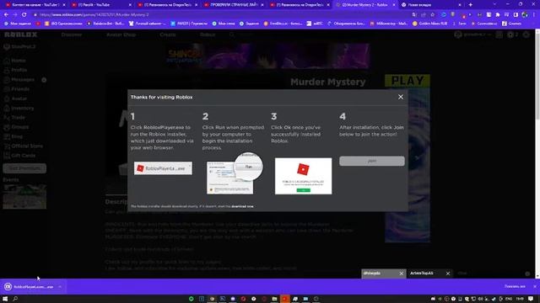Open Messages in the Roblox sidebar
Screen dimensions: 540x303
click(x=19, y=80)
